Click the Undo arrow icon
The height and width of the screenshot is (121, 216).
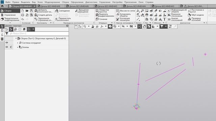[x=23, y=19]
